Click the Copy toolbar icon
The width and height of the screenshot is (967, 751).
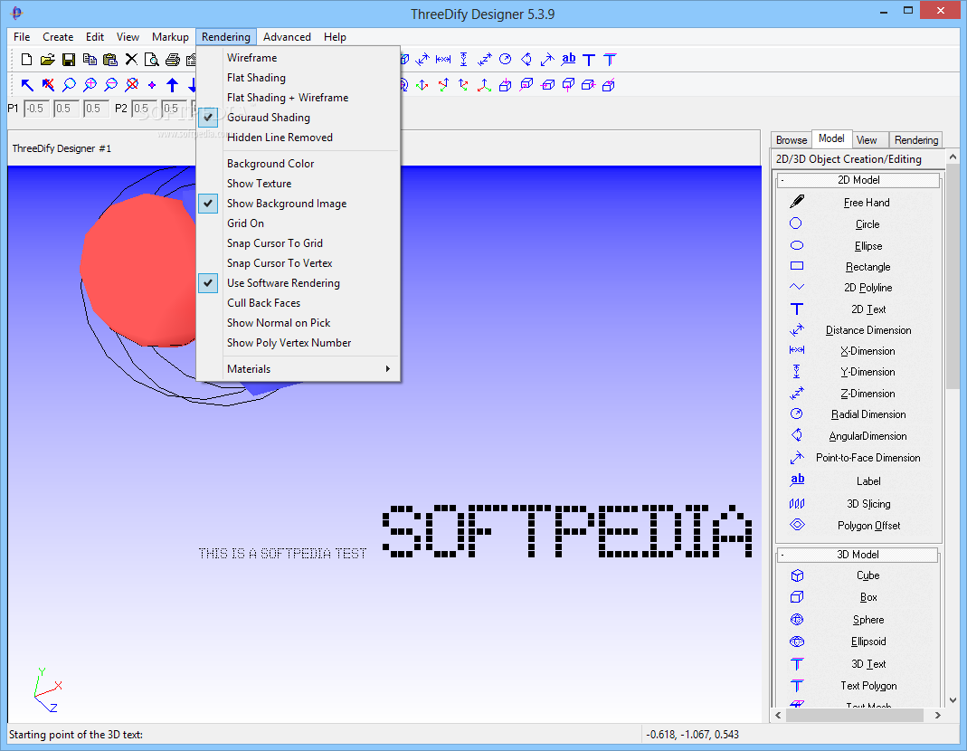coord(90,59)
